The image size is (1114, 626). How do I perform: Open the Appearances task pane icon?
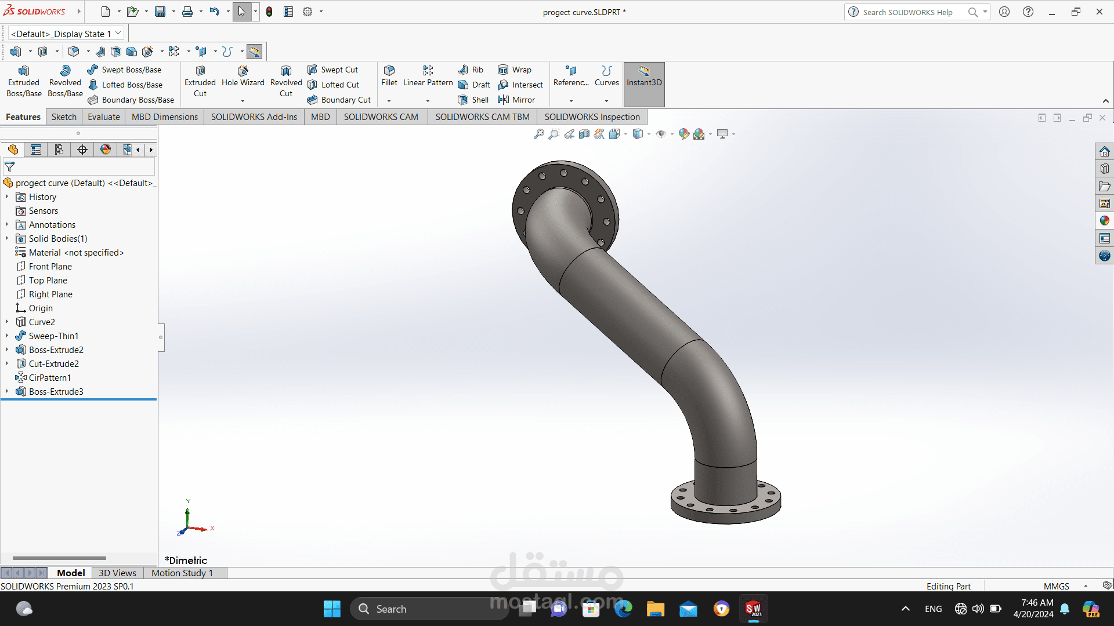[1104, 221]
